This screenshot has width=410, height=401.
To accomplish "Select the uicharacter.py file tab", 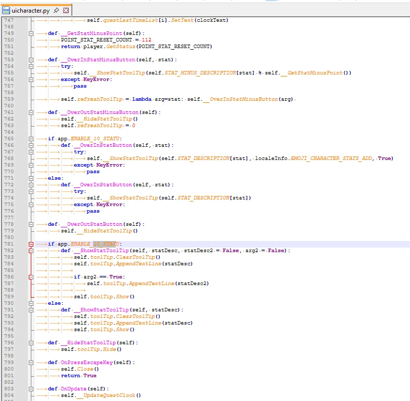I will [x=30, y=10].
